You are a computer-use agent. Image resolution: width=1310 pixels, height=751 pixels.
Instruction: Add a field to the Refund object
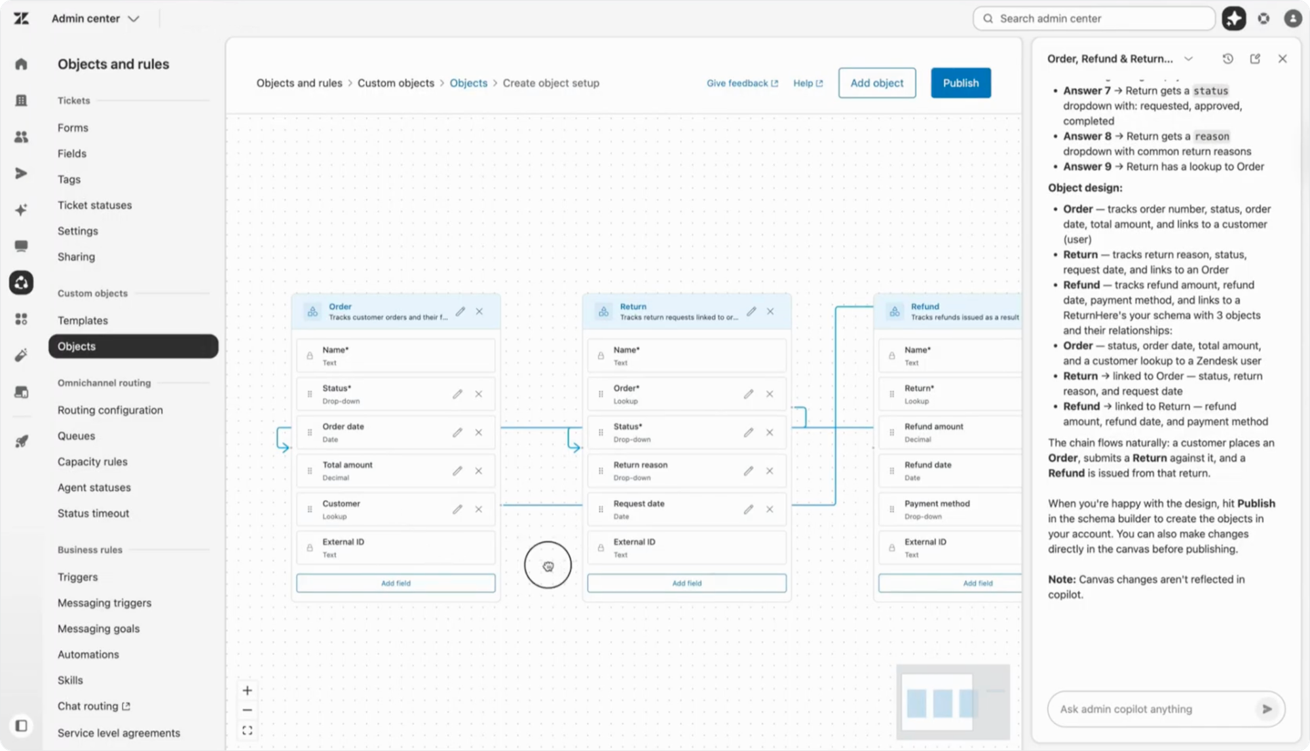950,583
